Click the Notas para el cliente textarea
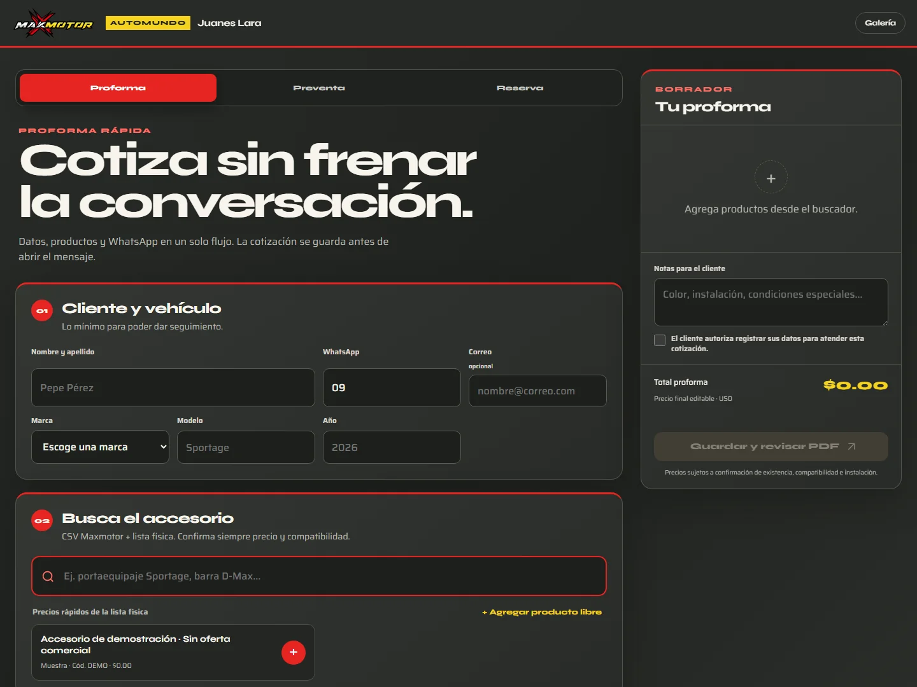The height and width of the screenshot is (687, 917). click(771, 302)
